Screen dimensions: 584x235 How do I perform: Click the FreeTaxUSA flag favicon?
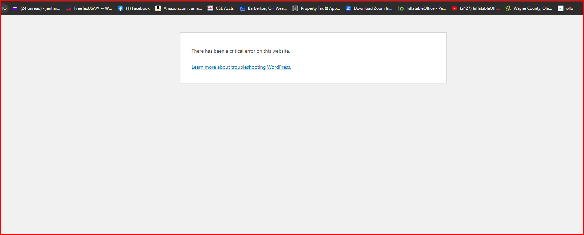click(x=69, y=8)
